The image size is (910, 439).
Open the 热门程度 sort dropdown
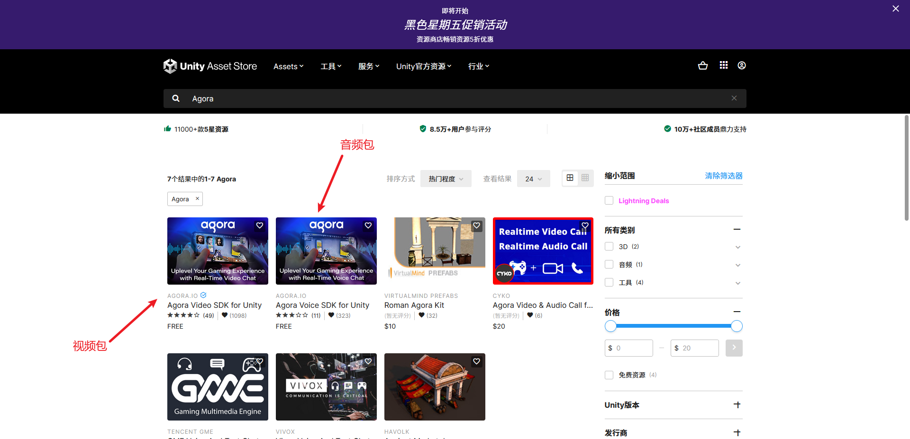point(445,179)
